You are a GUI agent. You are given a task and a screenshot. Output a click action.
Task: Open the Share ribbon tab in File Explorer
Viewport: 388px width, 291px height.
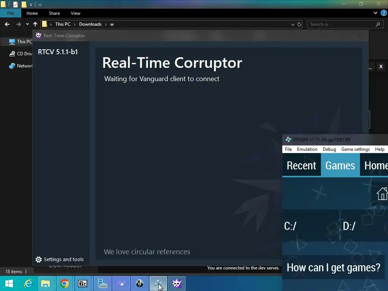tap(54, 13)
